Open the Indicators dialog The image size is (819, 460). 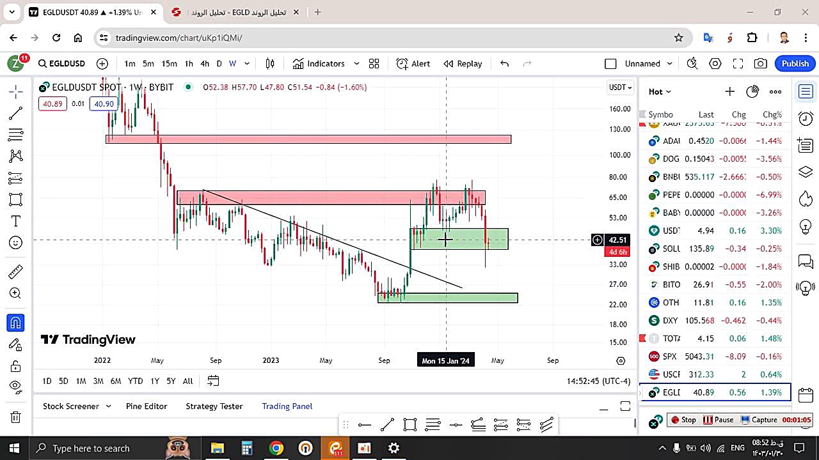click(319, 63)
